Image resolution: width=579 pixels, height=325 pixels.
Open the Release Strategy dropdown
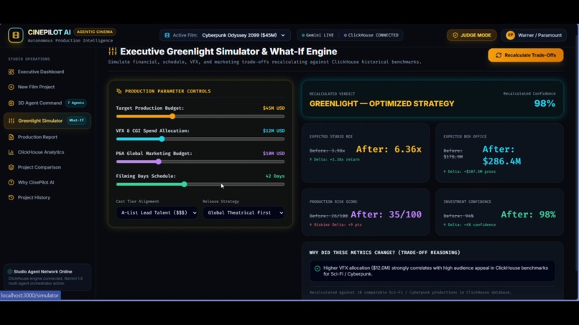point(244,213)
